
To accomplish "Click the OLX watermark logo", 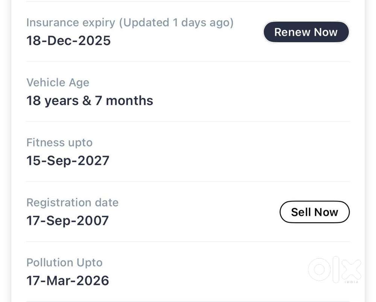I will coord(334,269).
